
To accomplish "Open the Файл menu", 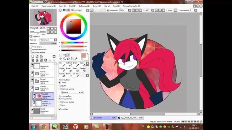I will (x=35, y=6).
